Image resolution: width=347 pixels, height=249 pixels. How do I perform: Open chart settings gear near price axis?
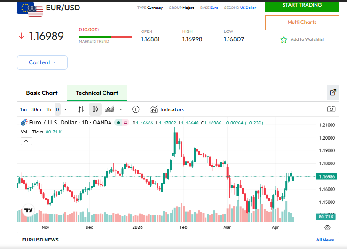tap(327, 227)
